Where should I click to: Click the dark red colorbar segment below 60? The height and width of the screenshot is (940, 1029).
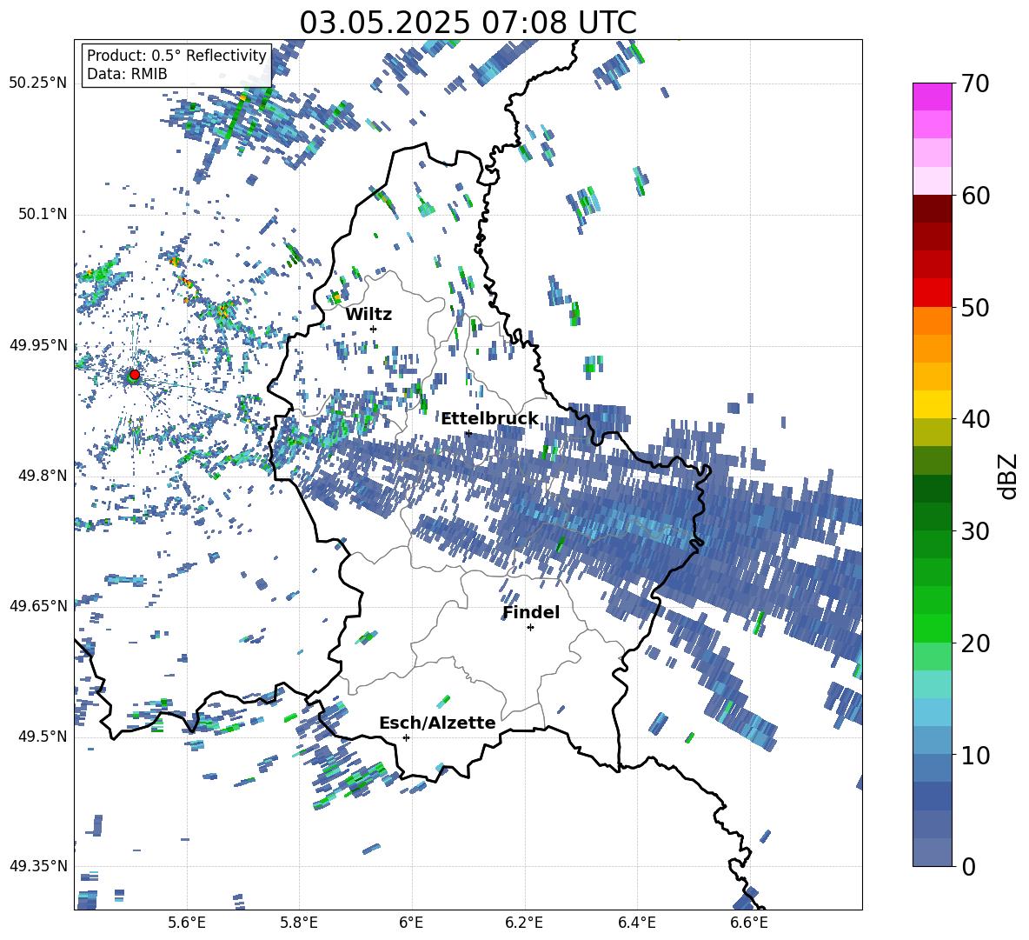click(x=932, y=209)
